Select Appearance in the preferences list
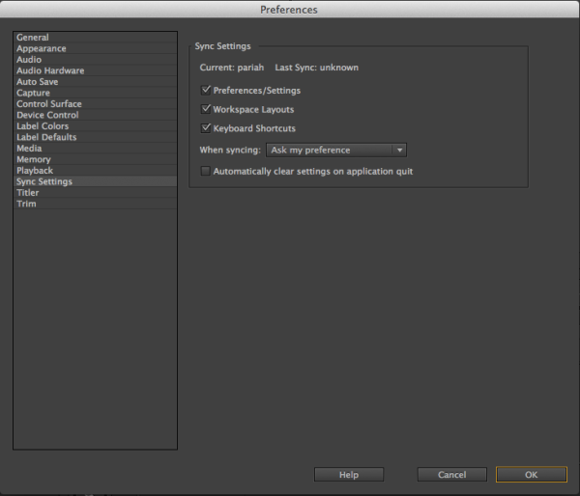This screenshot has width=580, height=496. coord(95,48)
